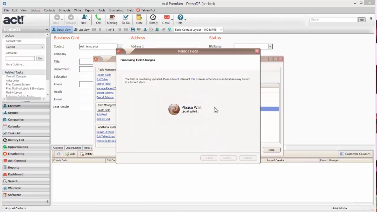
Task: Click Create Field link
Action: tap(103, 110)
